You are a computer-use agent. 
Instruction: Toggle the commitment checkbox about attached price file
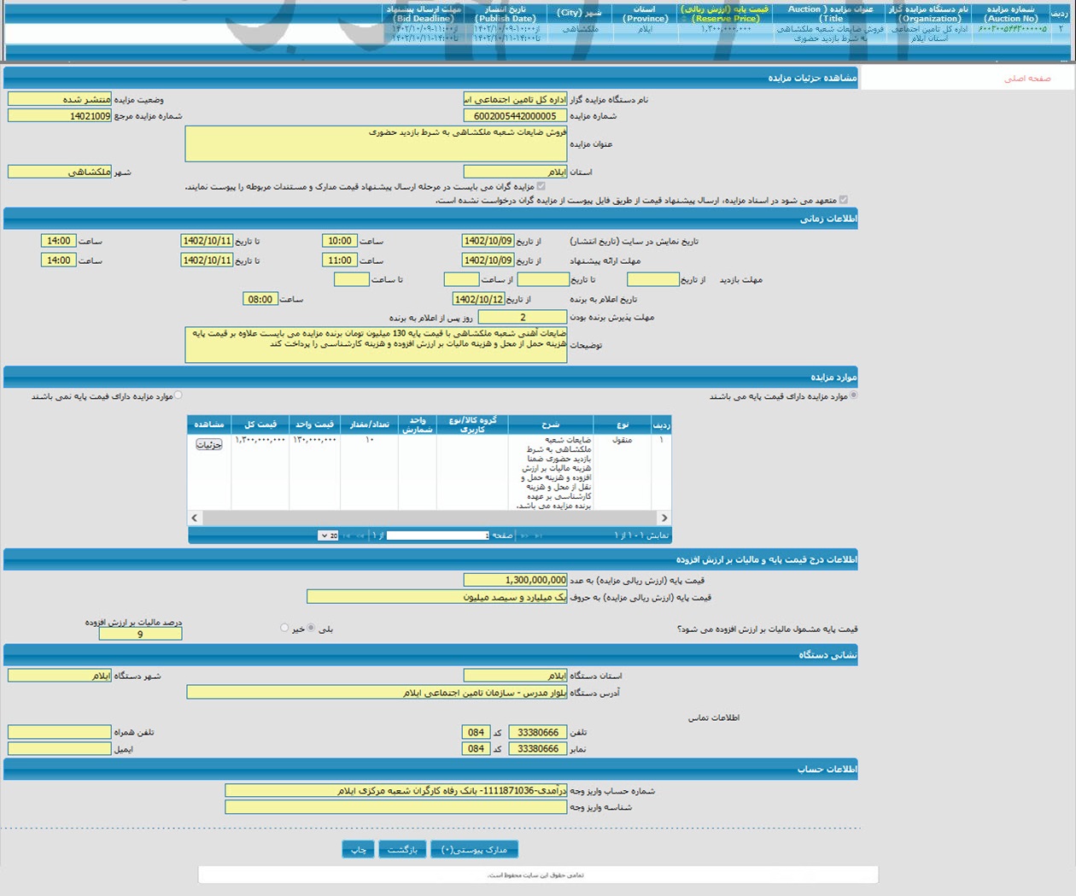(844, 200)
